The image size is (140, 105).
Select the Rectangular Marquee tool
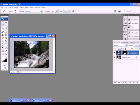(x=3, y=22)
